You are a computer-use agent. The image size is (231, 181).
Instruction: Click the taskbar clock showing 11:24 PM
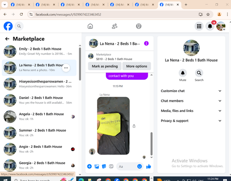click(213, 179)
